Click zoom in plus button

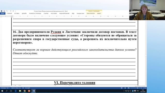click(x=142, y=88)
